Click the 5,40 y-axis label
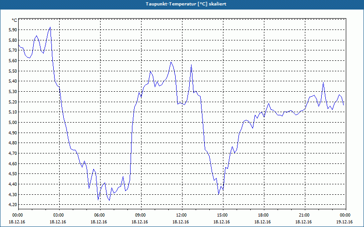 (13, 81)
